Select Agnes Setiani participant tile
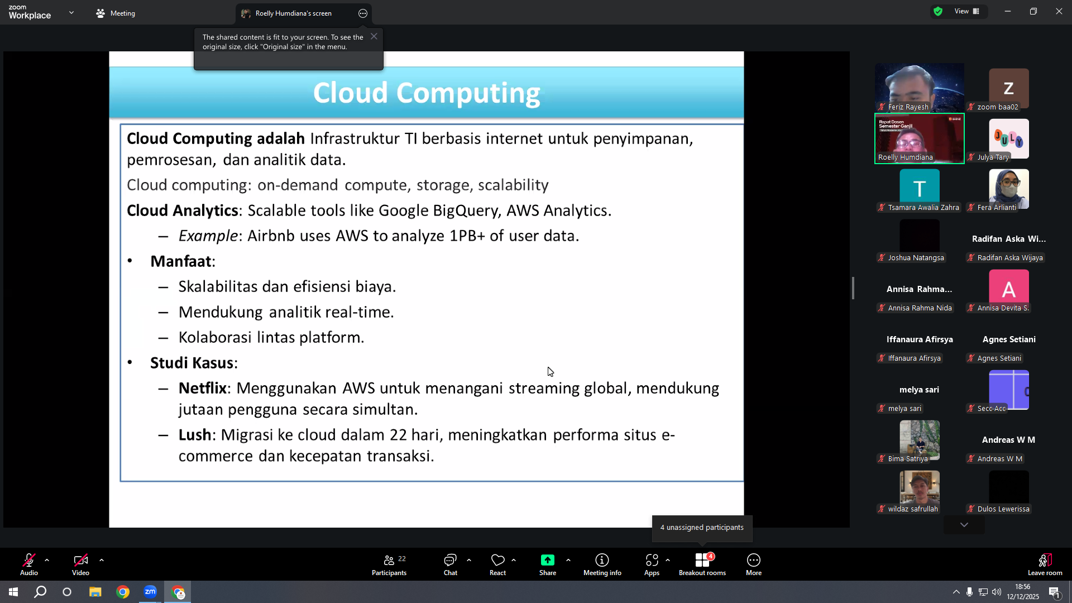This screenshot has height=603, width=1072. pos(1009,339)
